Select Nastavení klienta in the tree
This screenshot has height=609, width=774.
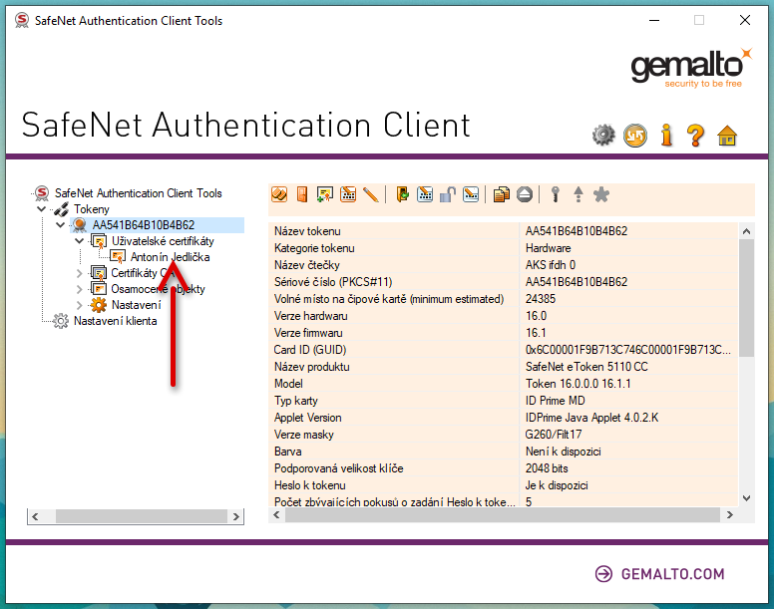tap(115, 321)
